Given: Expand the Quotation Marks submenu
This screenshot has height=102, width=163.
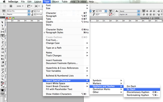Looking at the screenshot, I should [x=106, y=89].
